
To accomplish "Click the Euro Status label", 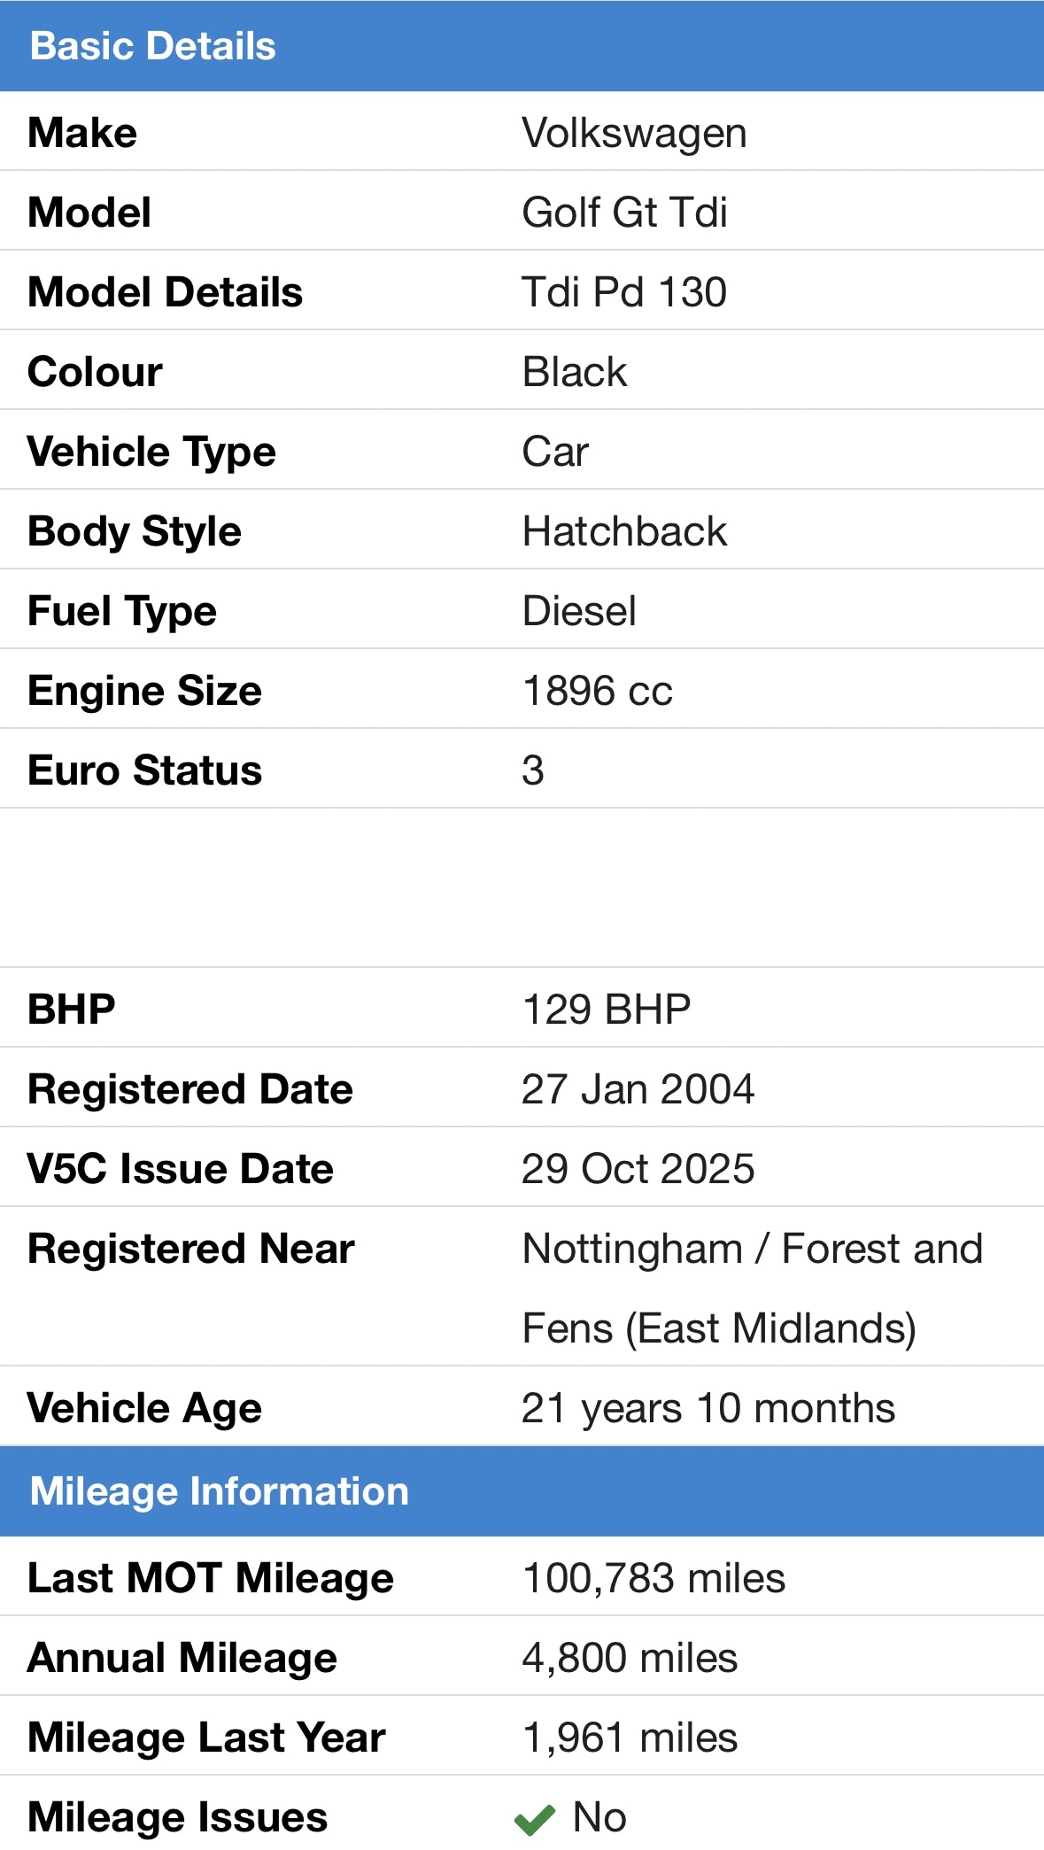I will pyautogui.click(x=144, y=770).
